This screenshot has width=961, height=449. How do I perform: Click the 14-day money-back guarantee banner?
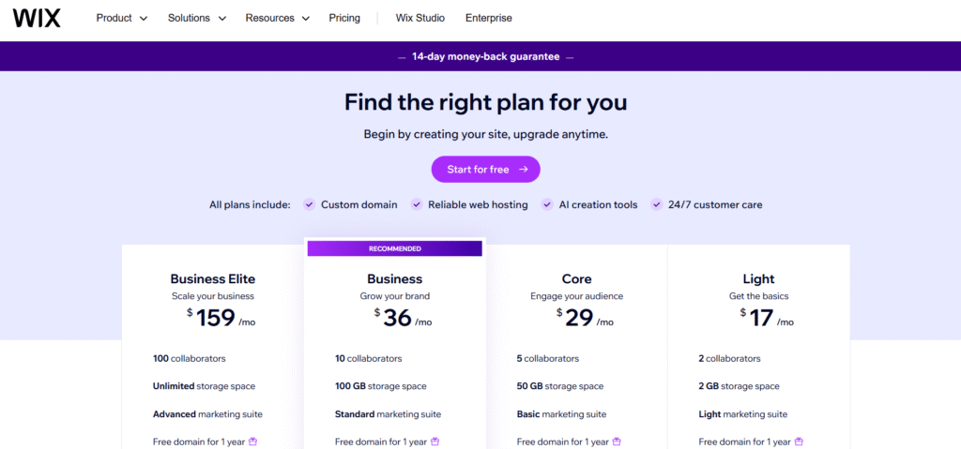pyautogui.click(x=485, y=56)
